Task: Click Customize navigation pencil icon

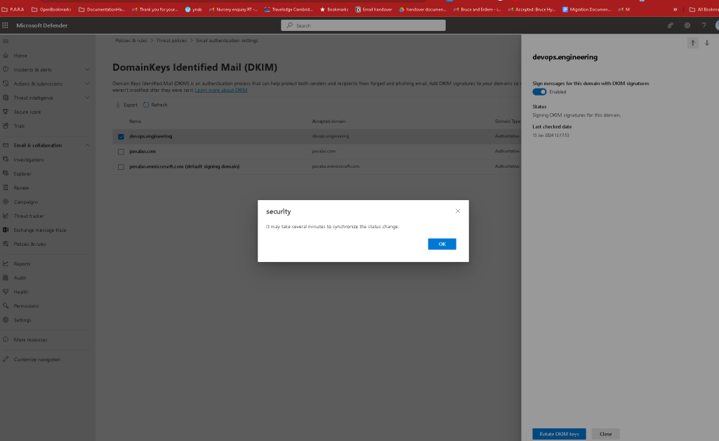Action: tap(6, 360)
